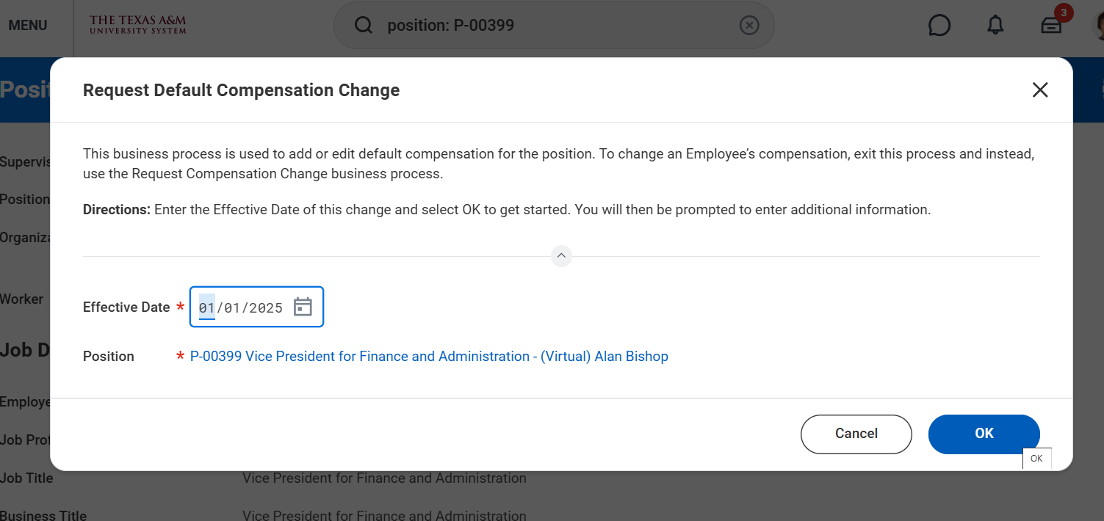Select the month segment of Effective Date

pyautogui.click(x=206, y=307)
